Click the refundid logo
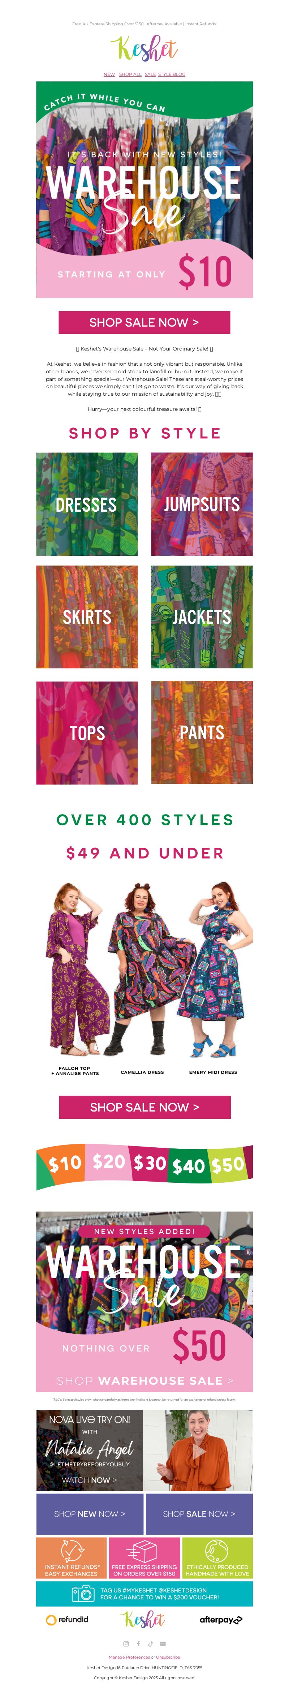This screenshot has width=289, height=1698. click(x=67, y=1620)
